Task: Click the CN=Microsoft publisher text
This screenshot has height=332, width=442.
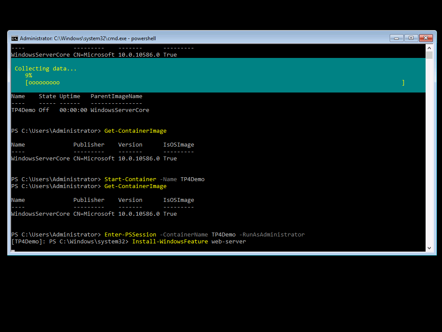Action: [x=93, y=158]
